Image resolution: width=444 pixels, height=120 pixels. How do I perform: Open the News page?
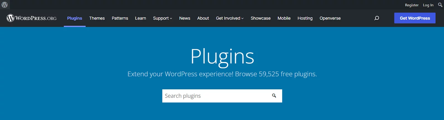pos(185,18)
